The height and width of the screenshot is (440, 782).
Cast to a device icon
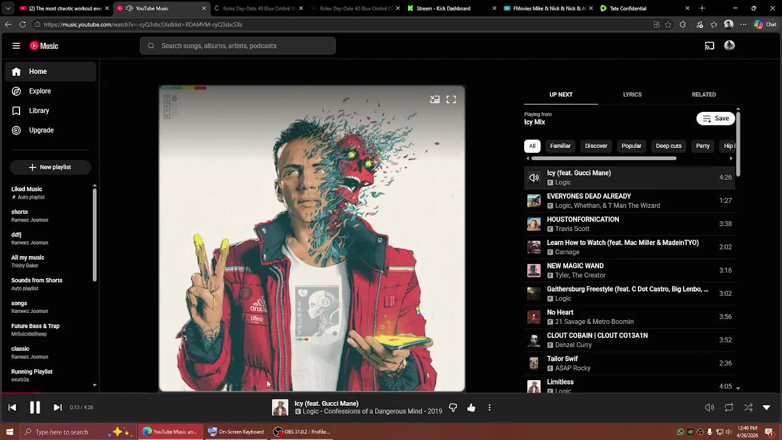click(x=709, y=46)
